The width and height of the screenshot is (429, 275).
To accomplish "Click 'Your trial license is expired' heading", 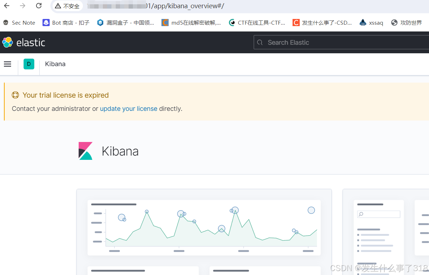I will [66, 95].
